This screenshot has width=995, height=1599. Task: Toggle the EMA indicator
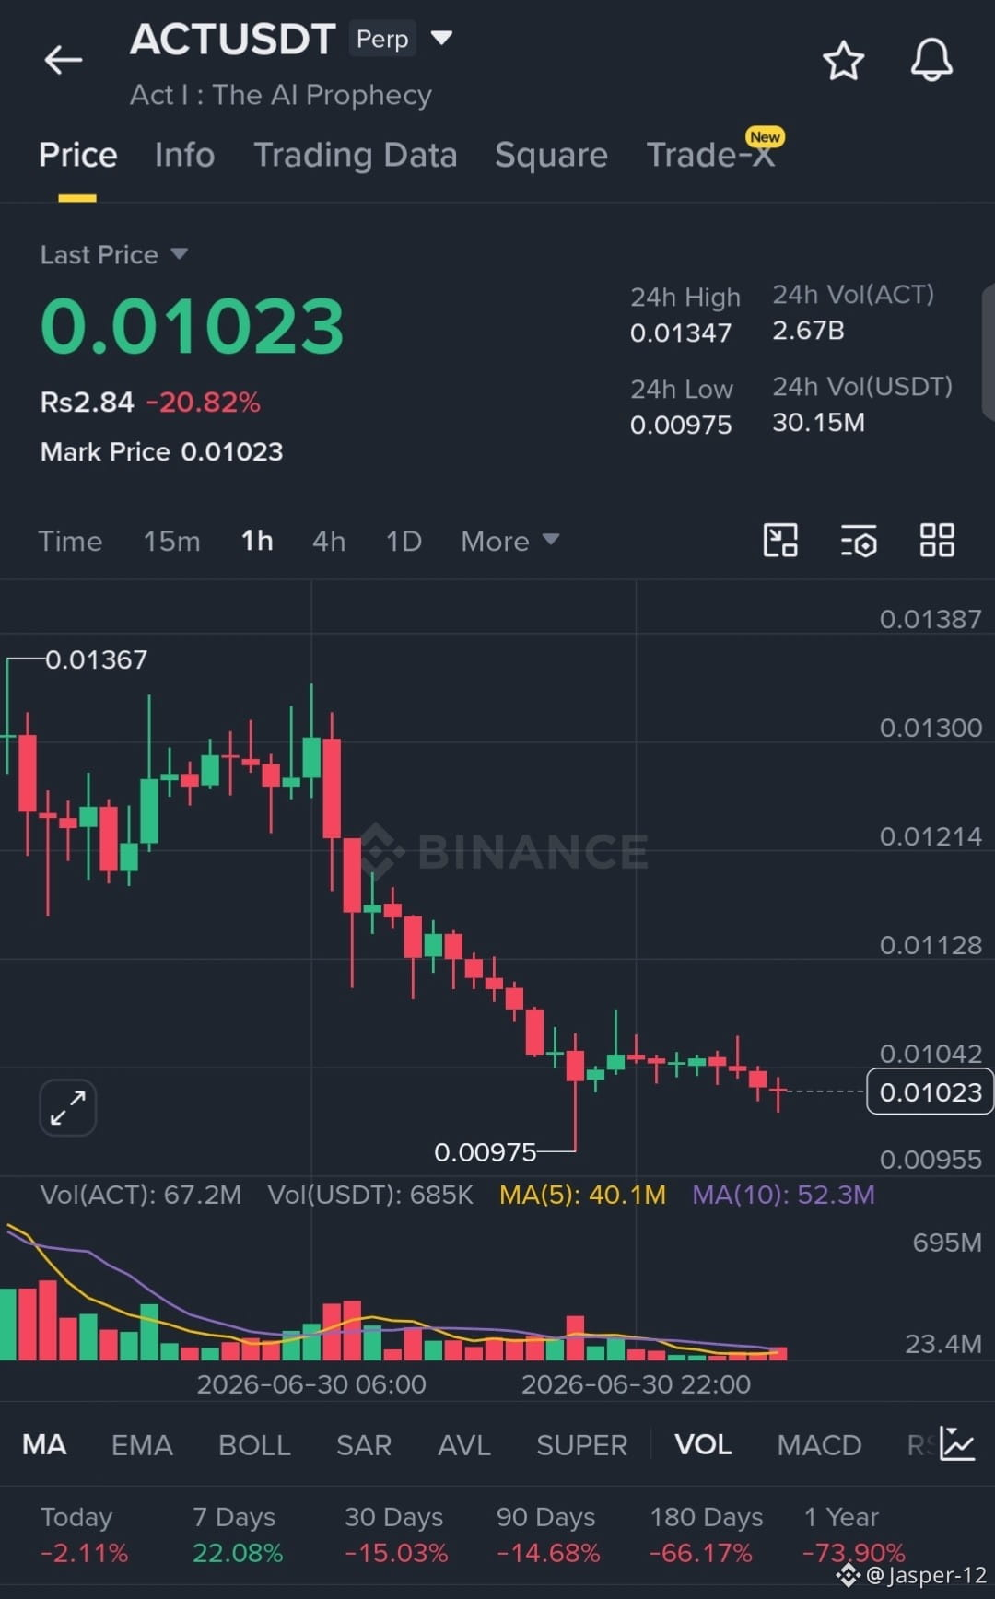coord(142,1444)
